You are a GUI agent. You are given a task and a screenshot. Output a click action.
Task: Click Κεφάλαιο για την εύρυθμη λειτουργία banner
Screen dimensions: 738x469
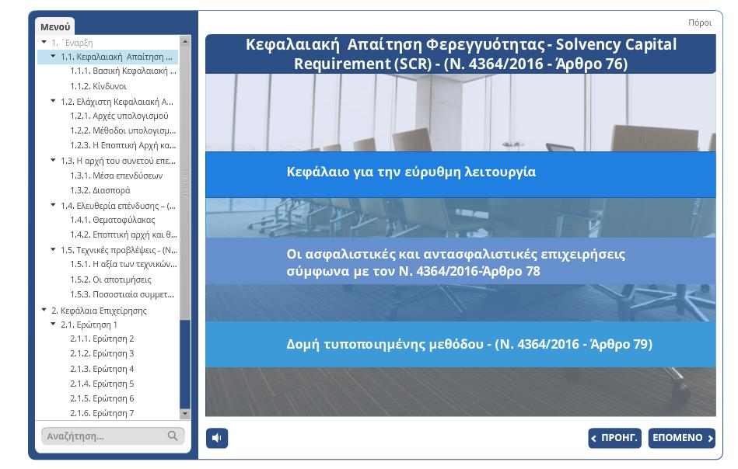460,175
